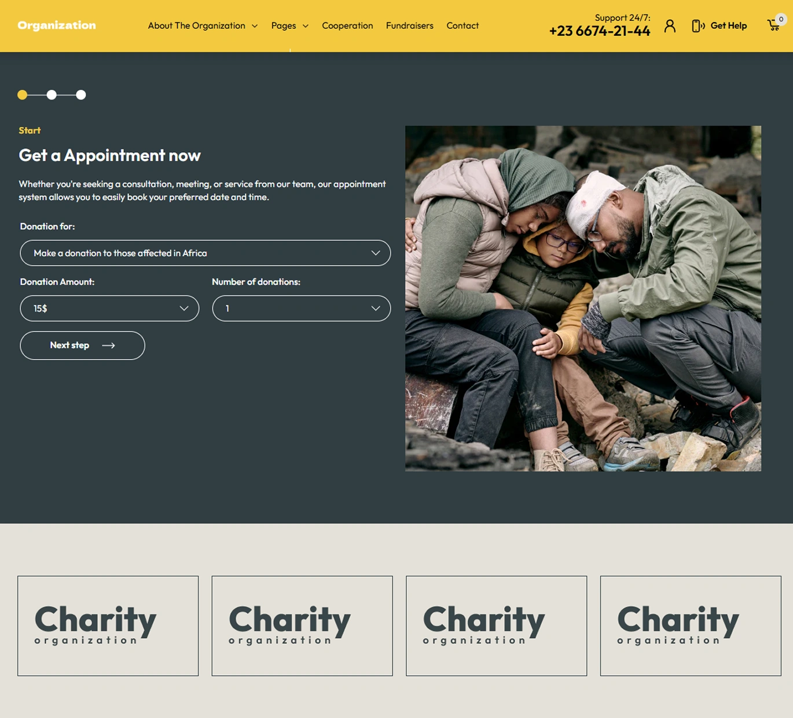Click the phone icon beside Get Help
The width and height of the screenshot is (793, 718).
698,25
